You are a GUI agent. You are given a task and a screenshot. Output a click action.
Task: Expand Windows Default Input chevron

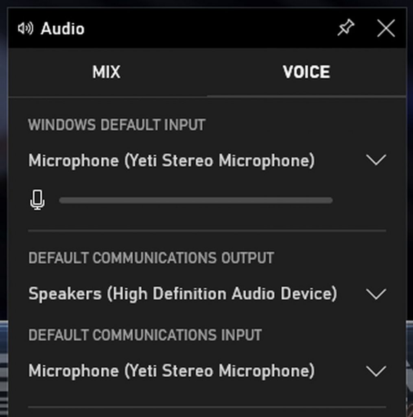376,160
